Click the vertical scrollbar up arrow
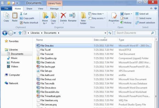159x108 pixels. pos(156,39)
